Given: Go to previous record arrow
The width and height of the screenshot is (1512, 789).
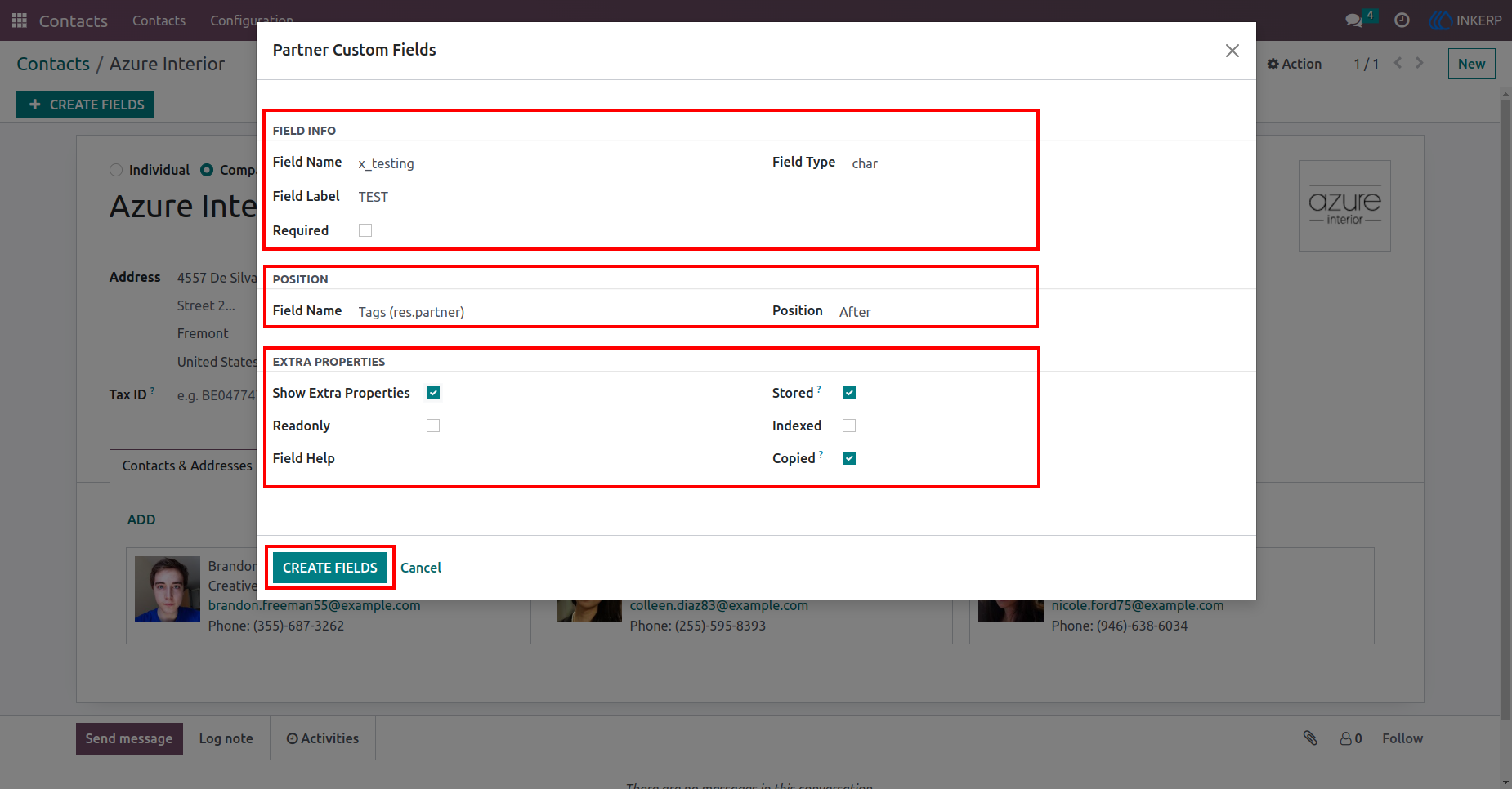Looking at the screenshot, I should coord(1398,63).
